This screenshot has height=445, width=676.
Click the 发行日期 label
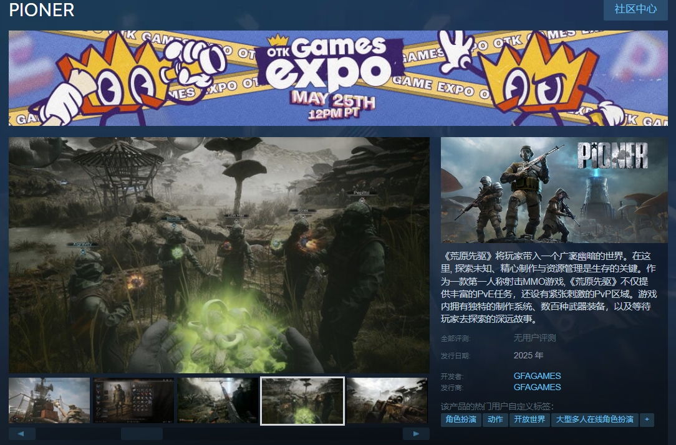(455, 356)
